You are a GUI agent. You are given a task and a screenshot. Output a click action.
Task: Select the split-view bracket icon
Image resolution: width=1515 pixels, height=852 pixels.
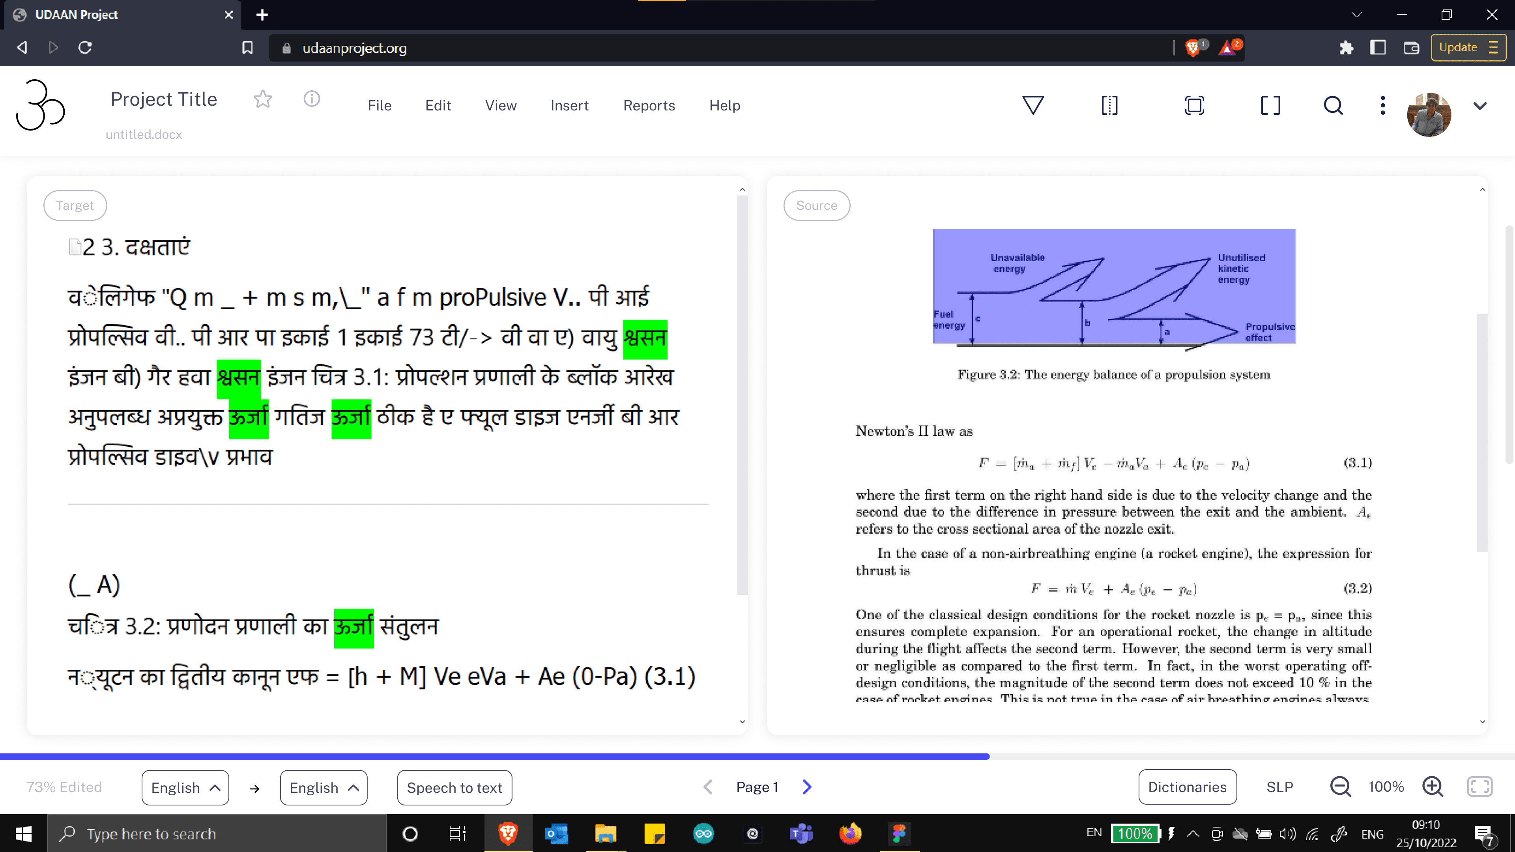tap(1109, 105)
